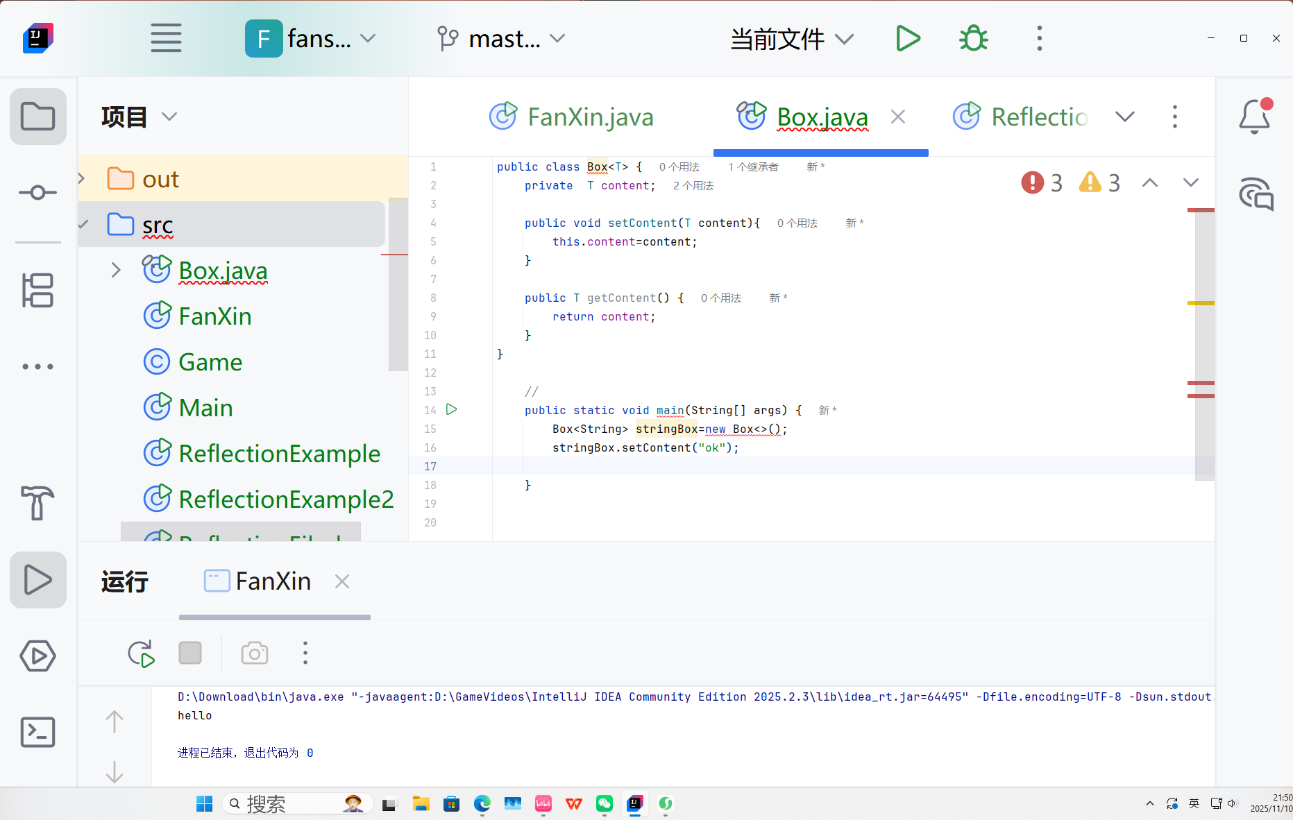
Task: Open the Commit tool window
Action: [38, 192]
